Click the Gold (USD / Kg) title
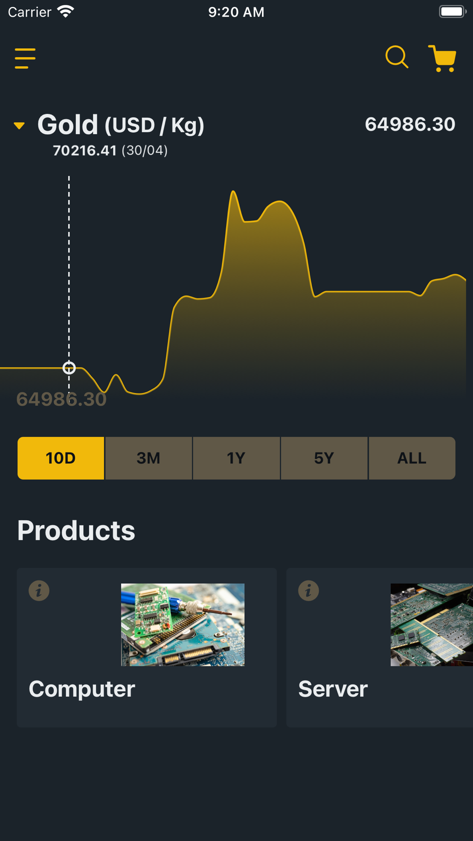473x841 pixels. 121,125
